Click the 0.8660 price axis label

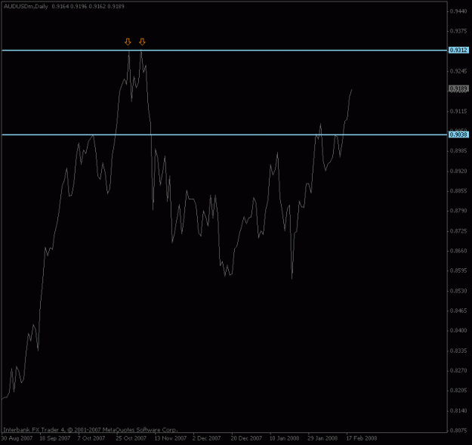pyautogui.click(x=458, y=251)
